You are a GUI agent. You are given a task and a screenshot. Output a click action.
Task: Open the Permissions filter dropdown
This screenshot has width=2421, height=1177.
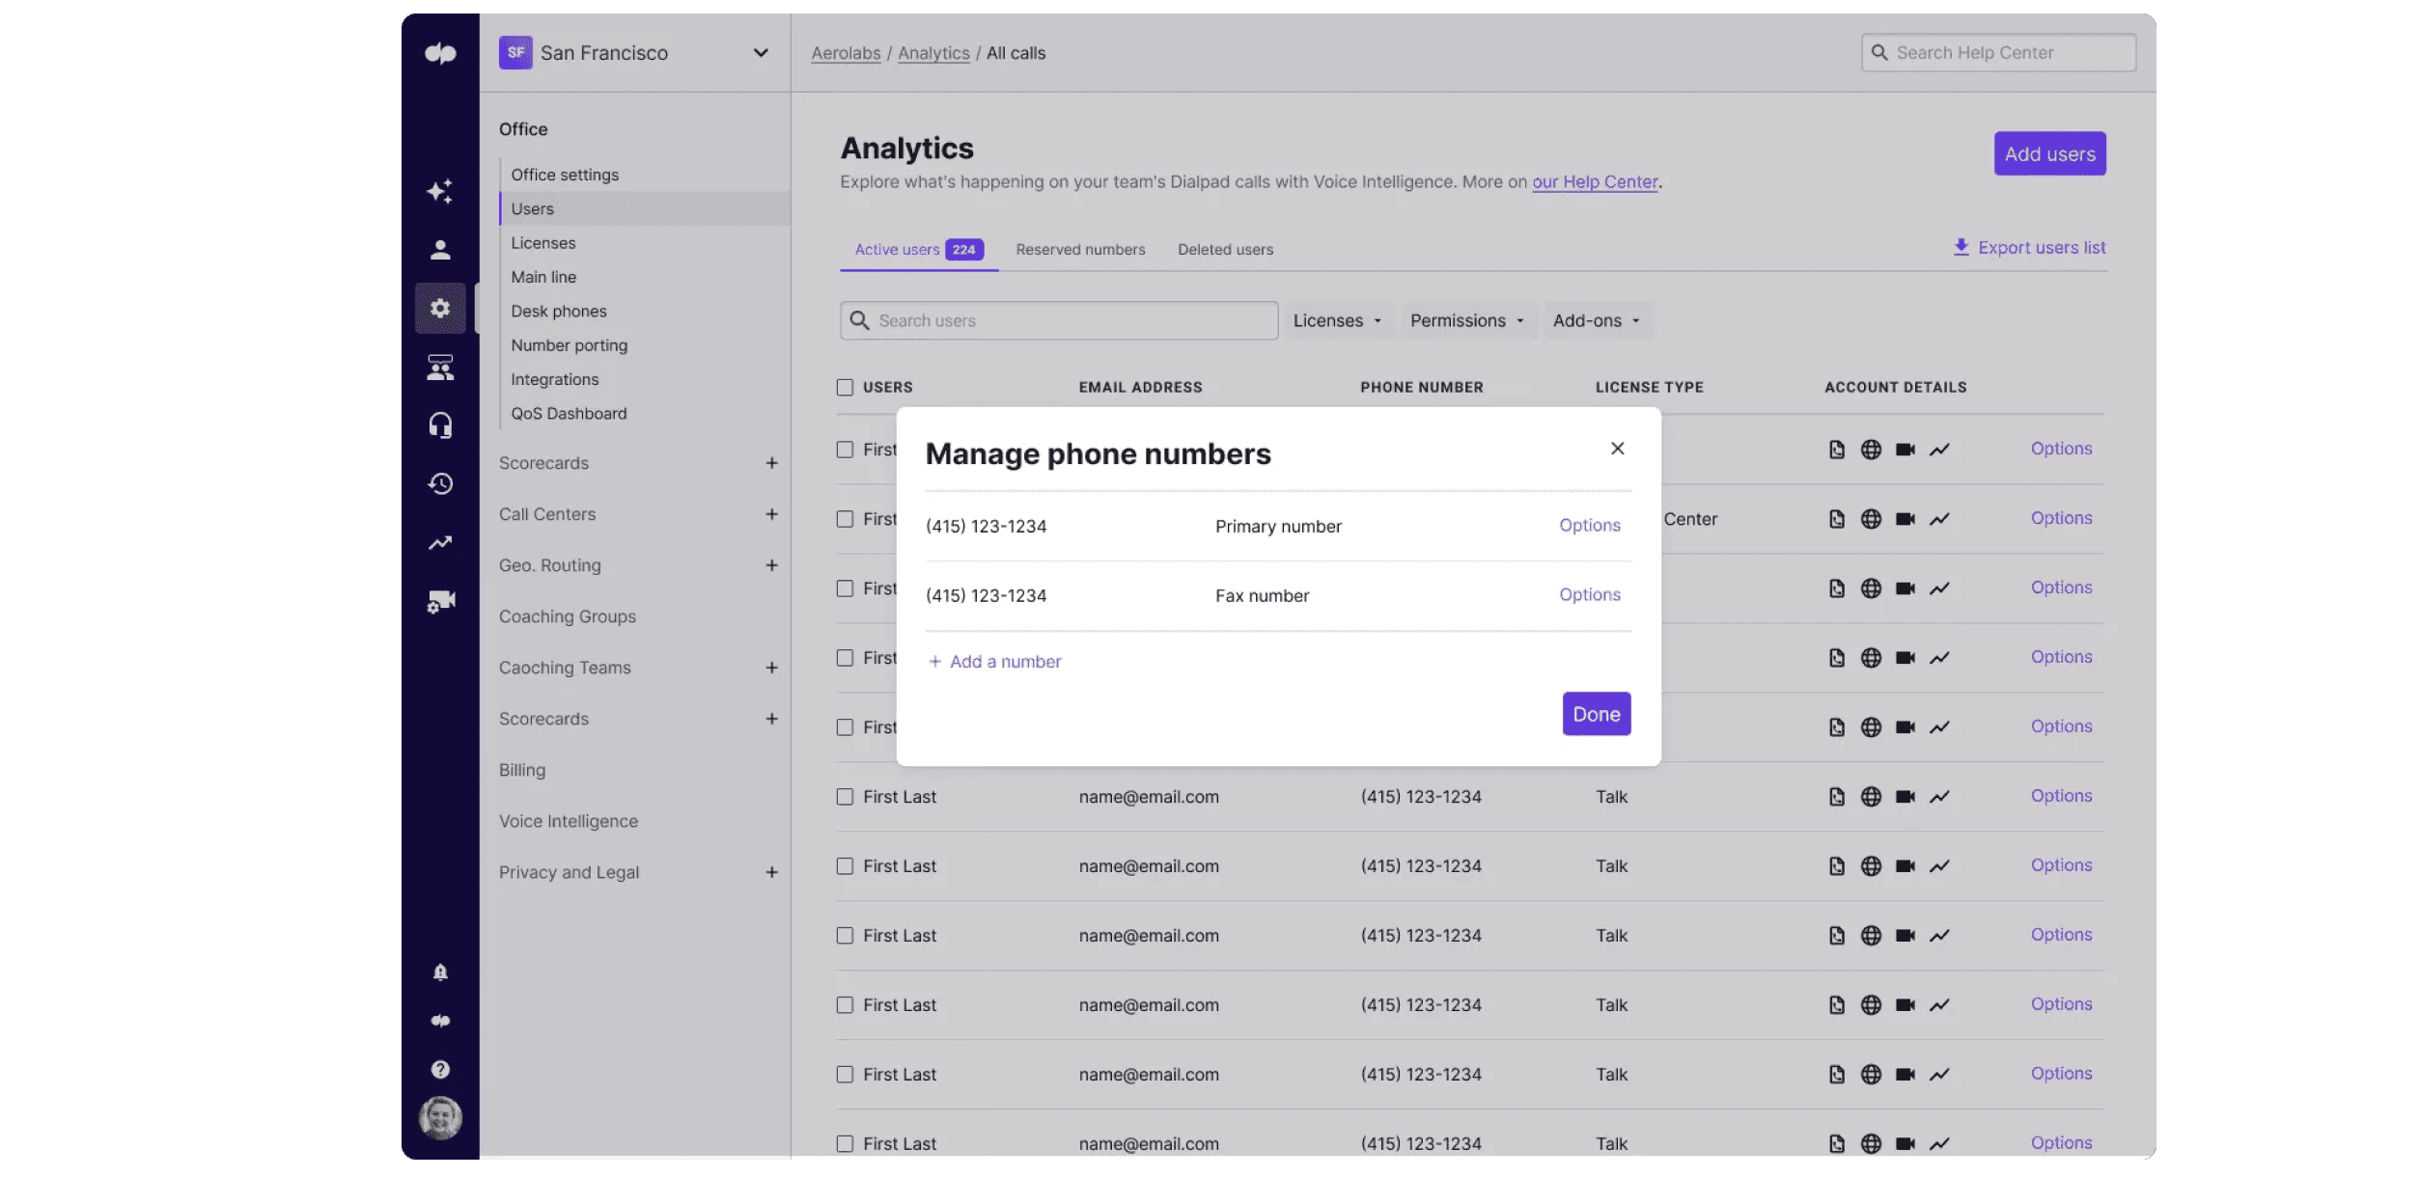click(1466, 320)
